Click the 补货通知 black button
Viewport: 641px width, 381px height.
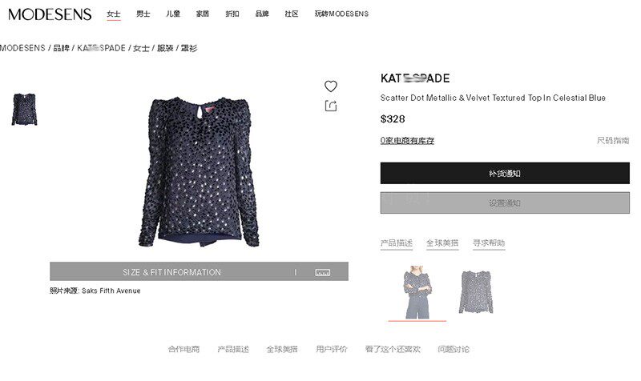pyautogui.click(x=505, y=173)
